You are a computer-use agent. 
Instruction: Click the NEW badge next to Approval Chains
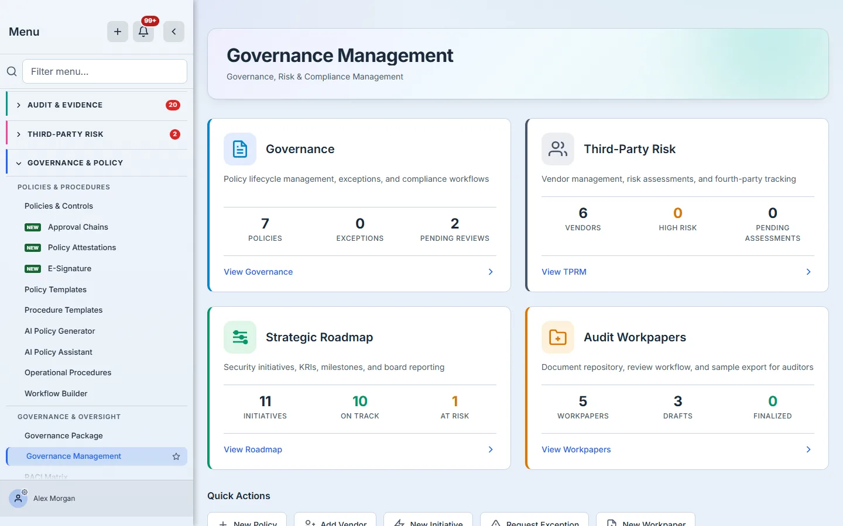point(33,227)
